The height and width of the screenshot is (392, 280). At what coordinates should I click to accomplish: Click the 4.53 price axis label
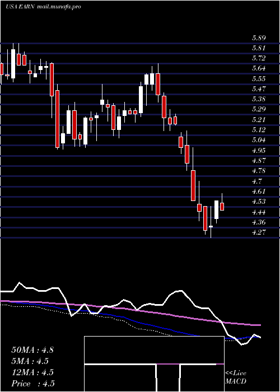[x=259, y=202]
